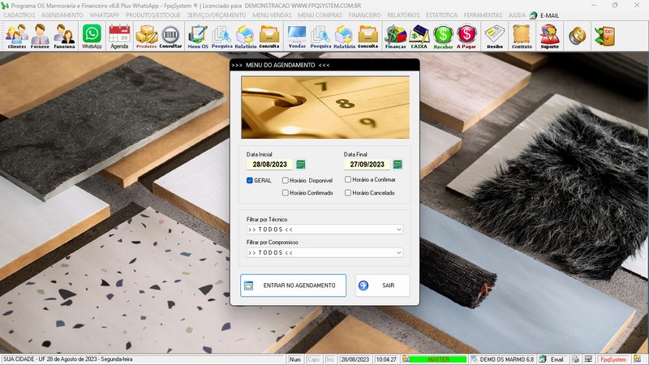Click the Exit door toolbar icon
The image size is (649, 365).
(x=604, y=36)
